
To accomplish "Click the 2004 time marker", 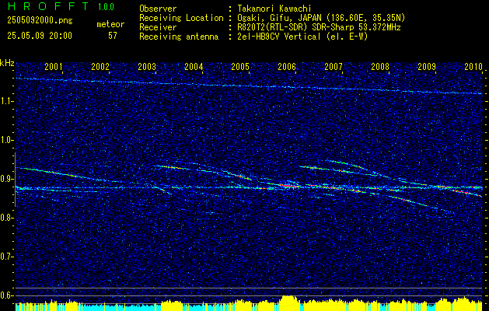I will 194,66.
